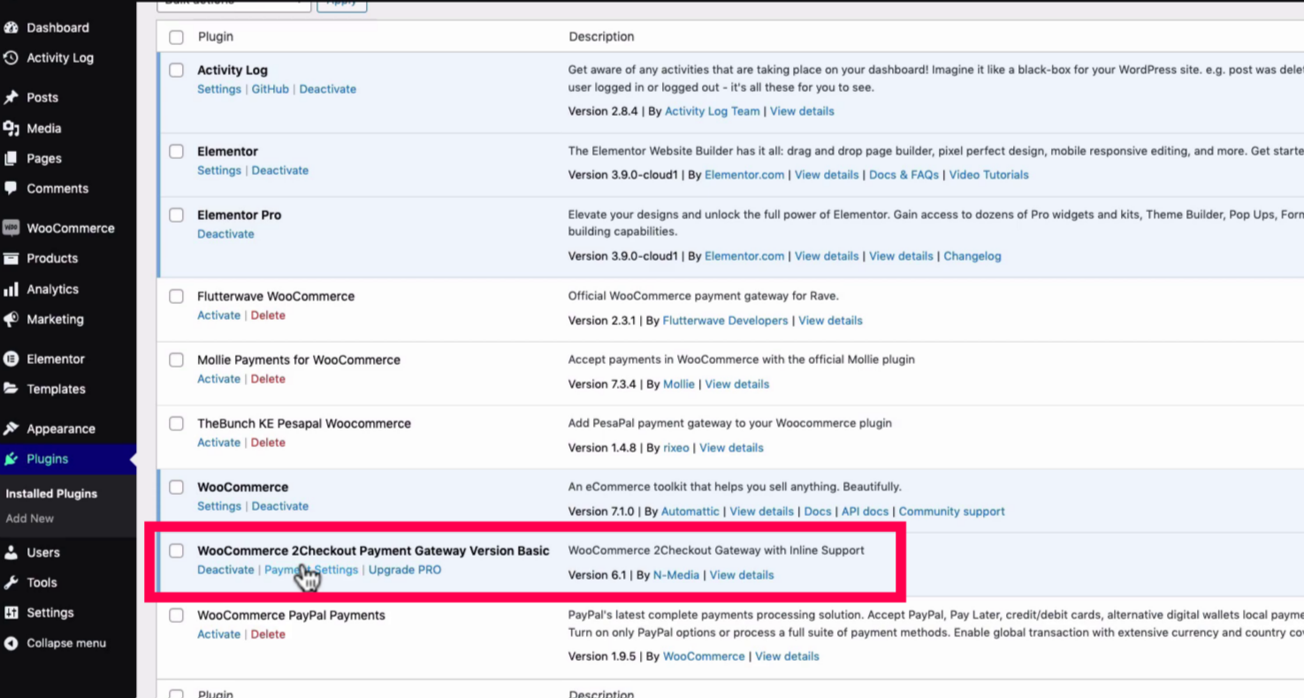This screenshot has height=698, width=1304.
Task: Select the Pages sidebar icon
Action: [x=11, y=159]
